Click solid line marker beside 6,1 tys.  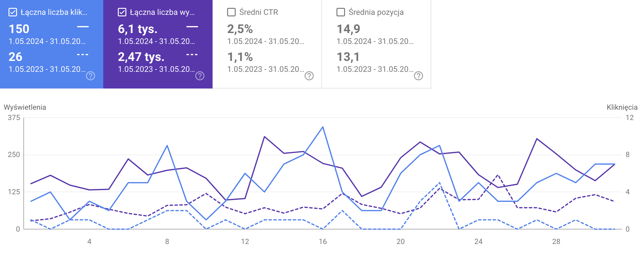(192, 27)
